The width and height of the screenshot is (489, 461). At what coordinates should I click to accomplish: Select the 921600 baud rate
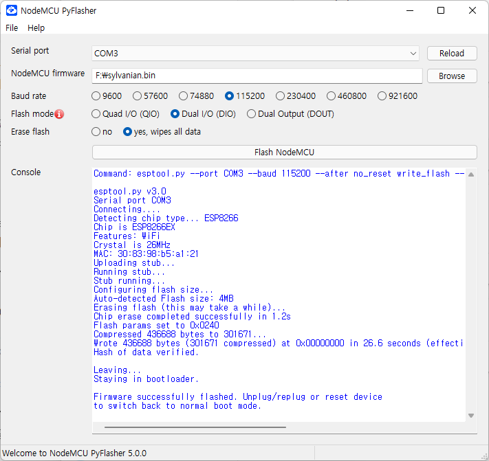point(398,96)
